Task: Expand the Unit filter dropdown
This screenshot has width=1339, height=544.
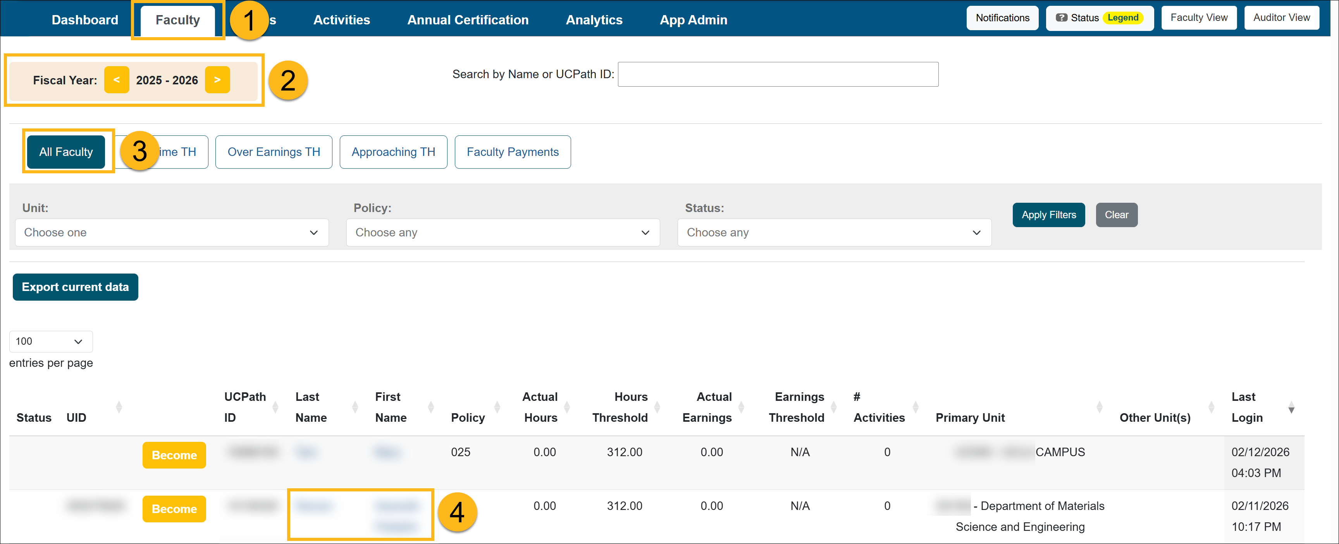Action: 172,233
